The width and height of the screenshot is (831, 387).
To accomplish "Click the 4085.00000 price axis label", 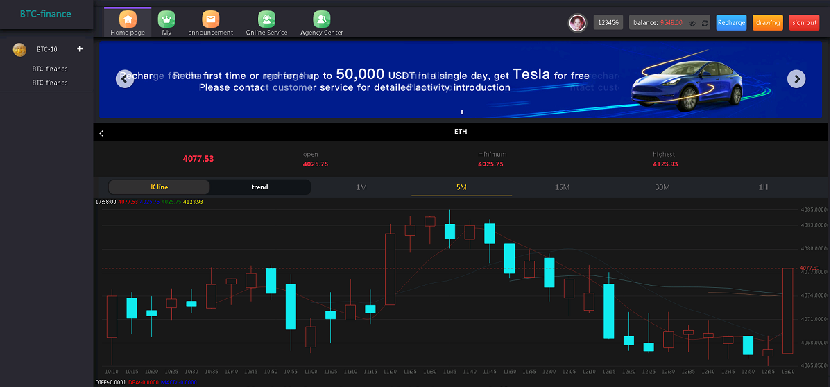I will [815, 210].
